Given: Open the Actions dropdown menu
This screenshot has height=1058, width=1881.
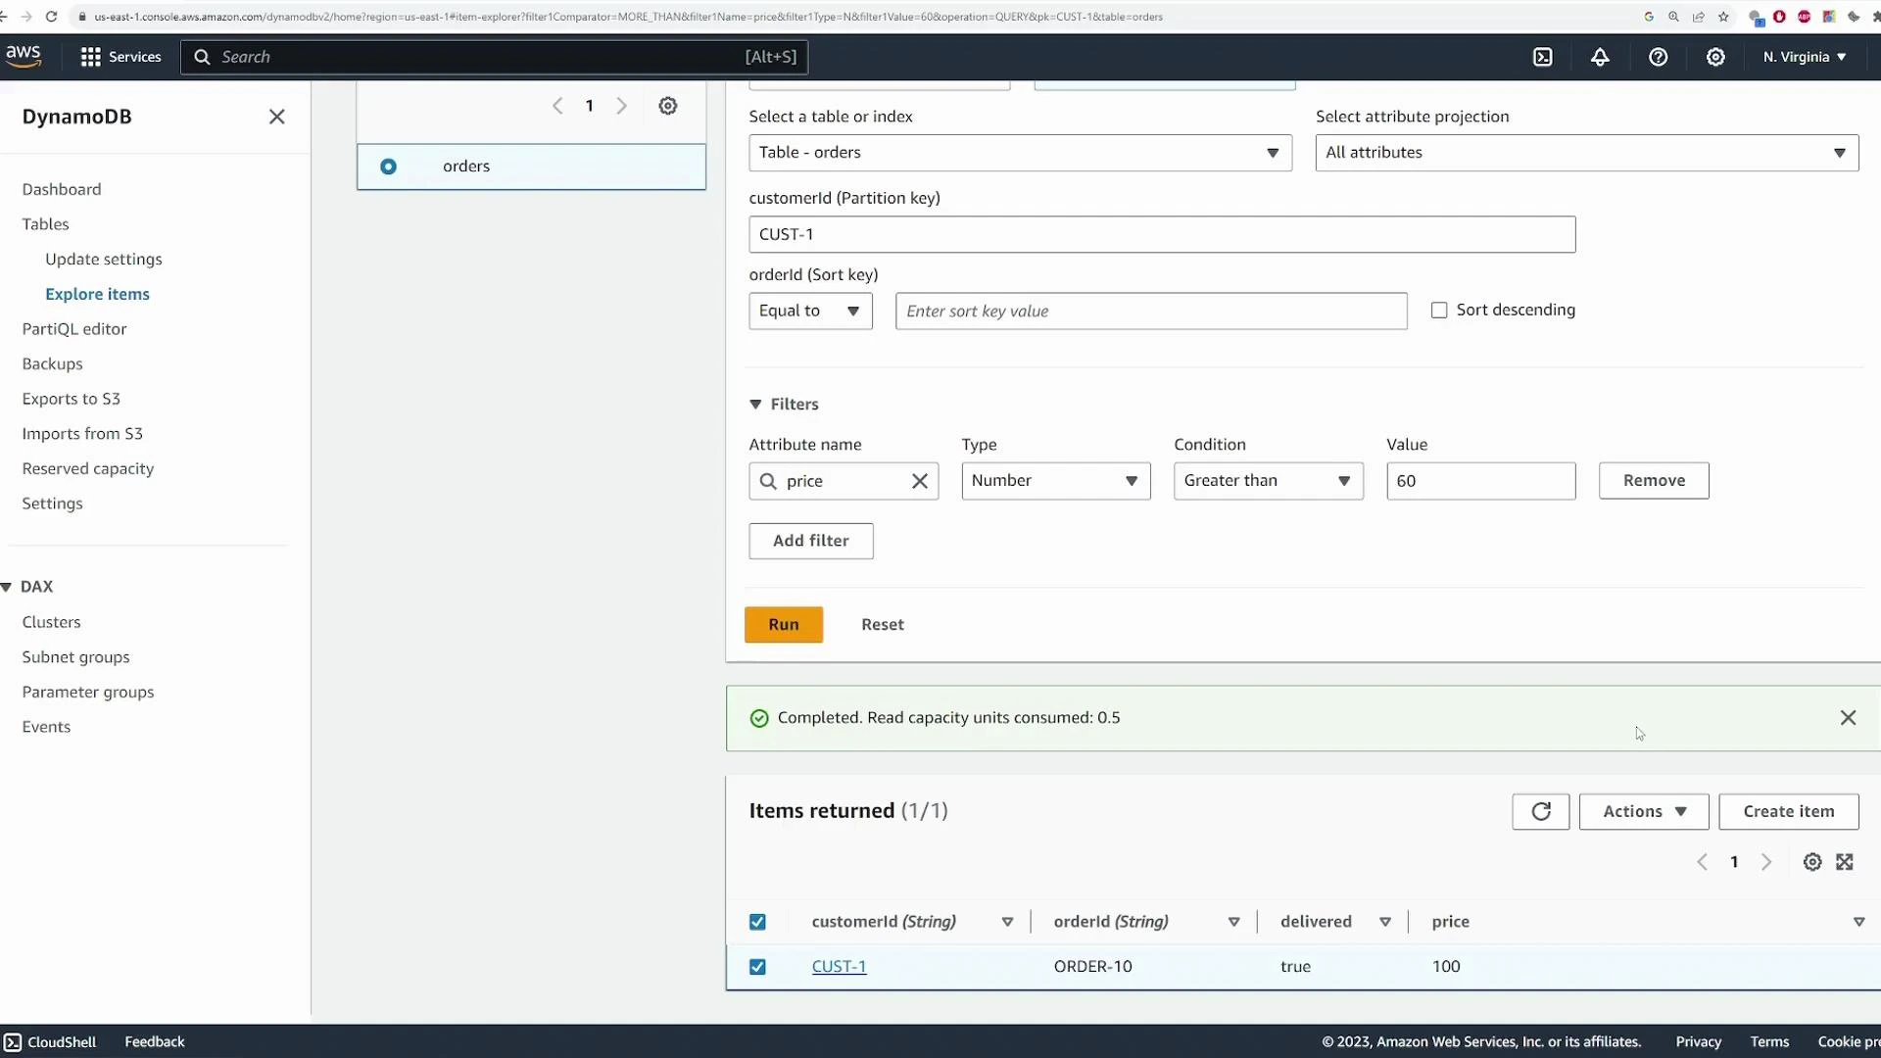Looking at the screenshot, I should (1643, 811).
